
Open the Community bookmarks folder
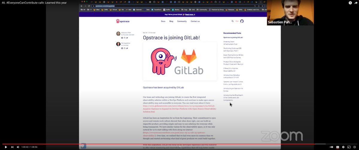[202, 10]
